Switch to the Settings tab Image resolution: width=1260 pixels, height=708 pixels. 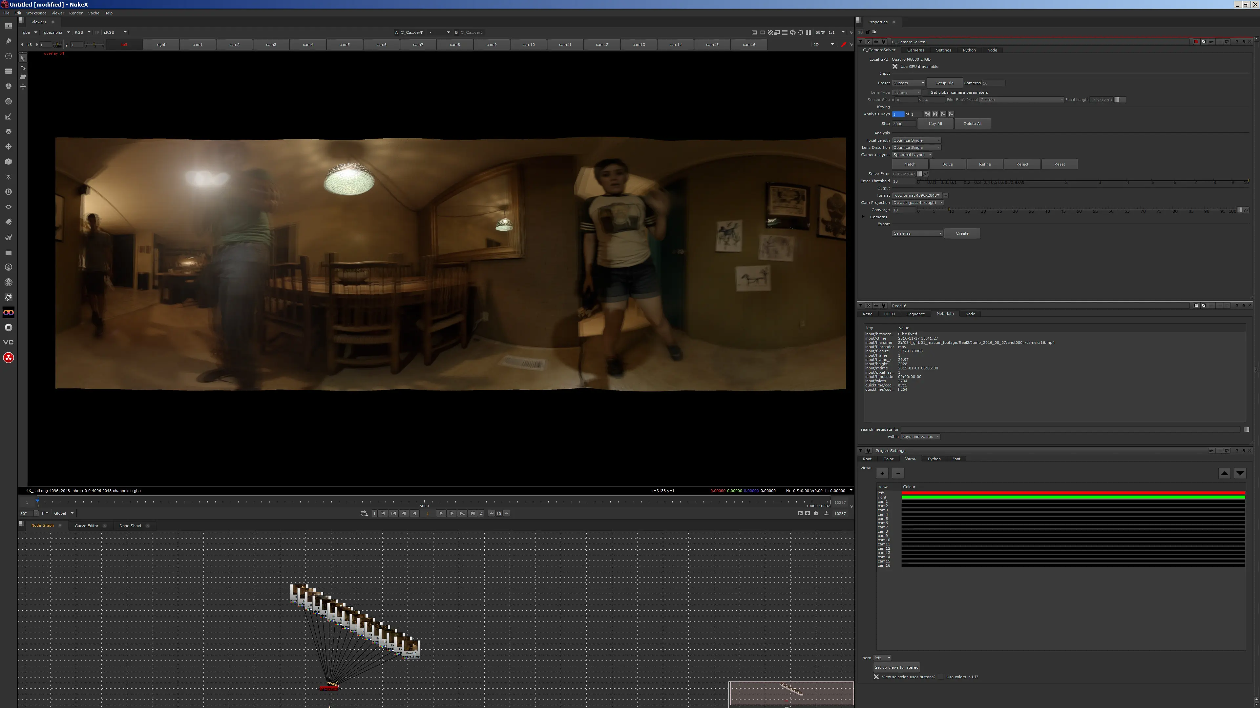click(x=944, y=50)
